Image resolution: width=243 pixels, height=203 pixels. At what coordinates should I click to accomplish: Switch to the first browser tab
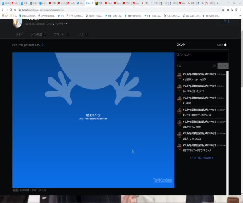pos(5,3)
